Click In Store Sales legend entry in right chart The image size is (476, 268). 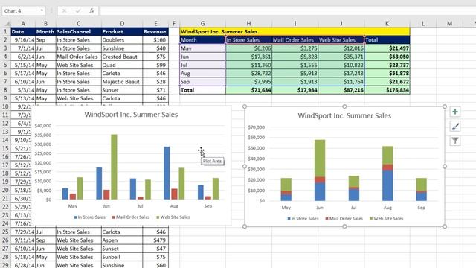[x=303, y=218]
